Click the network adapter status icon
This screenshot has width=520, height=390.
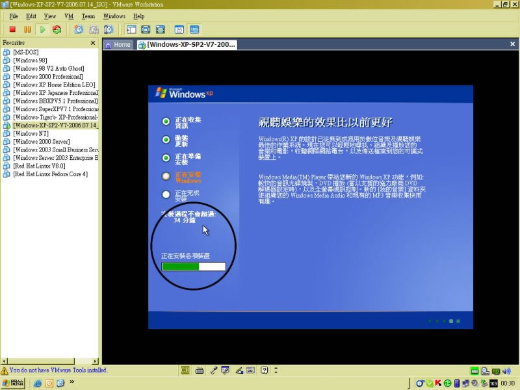(496, 371)
